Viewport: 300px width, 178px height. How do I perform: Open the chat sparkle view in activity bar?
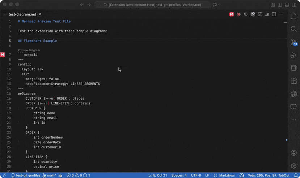294,107
